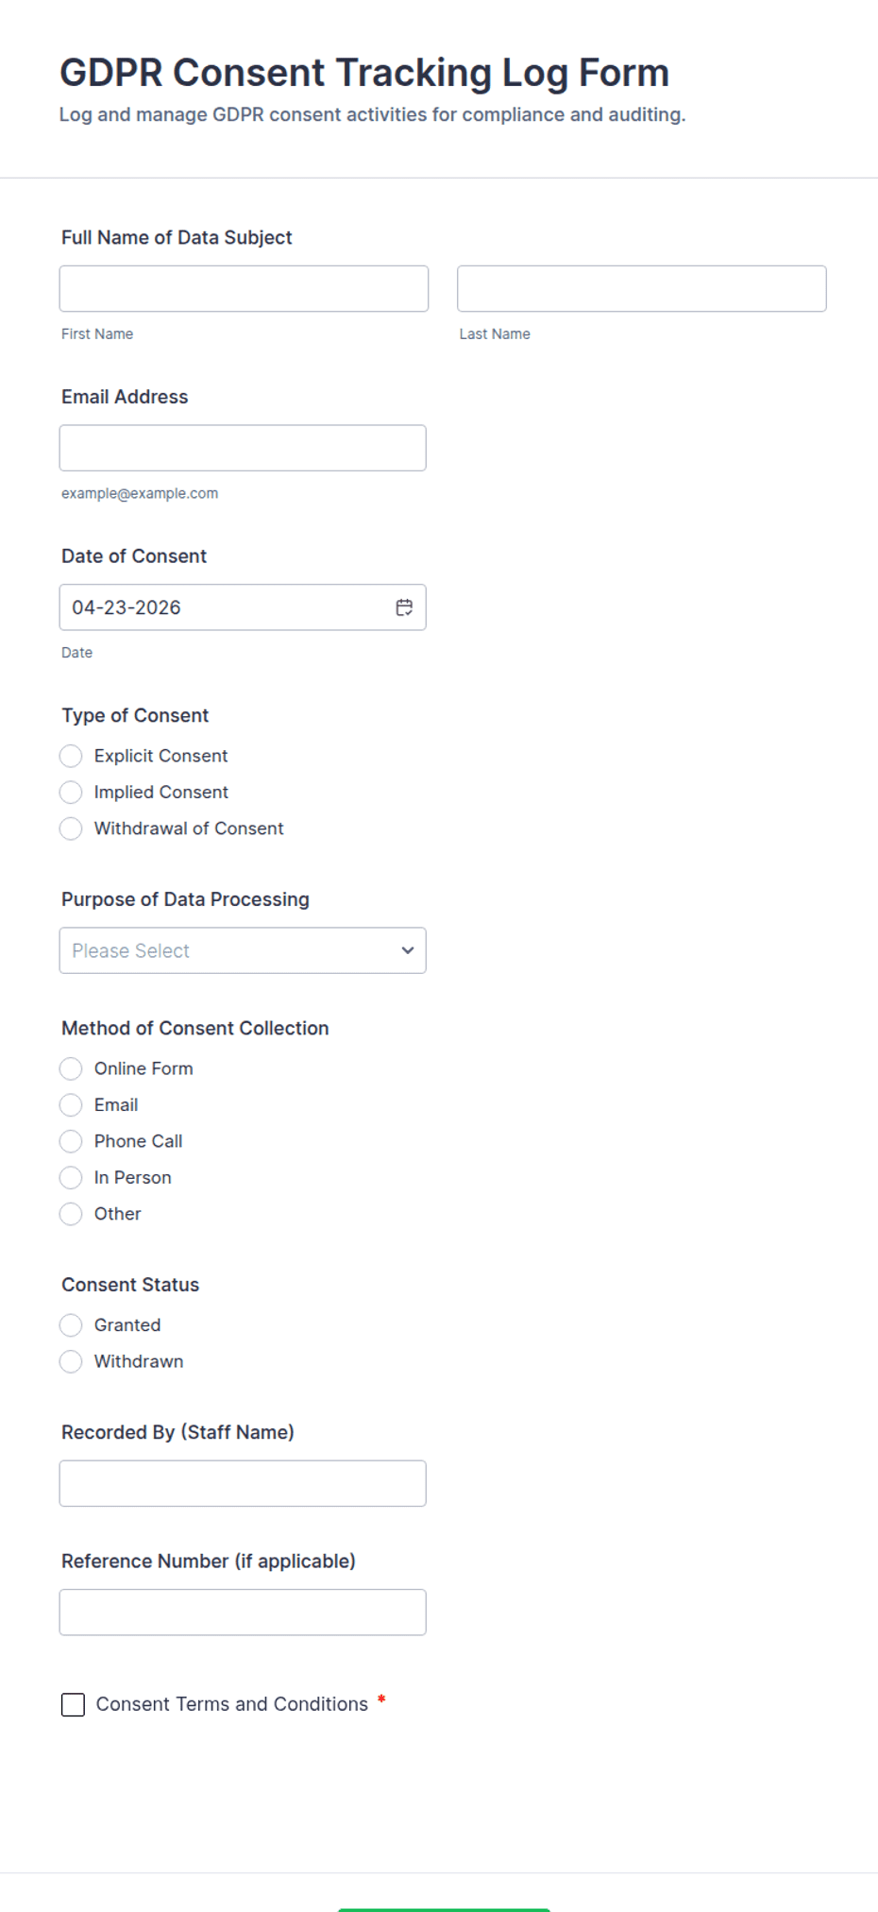Focus the Recorded By staff name field
Viewport: 878px width, 1912px height.
coord(243,1483)
